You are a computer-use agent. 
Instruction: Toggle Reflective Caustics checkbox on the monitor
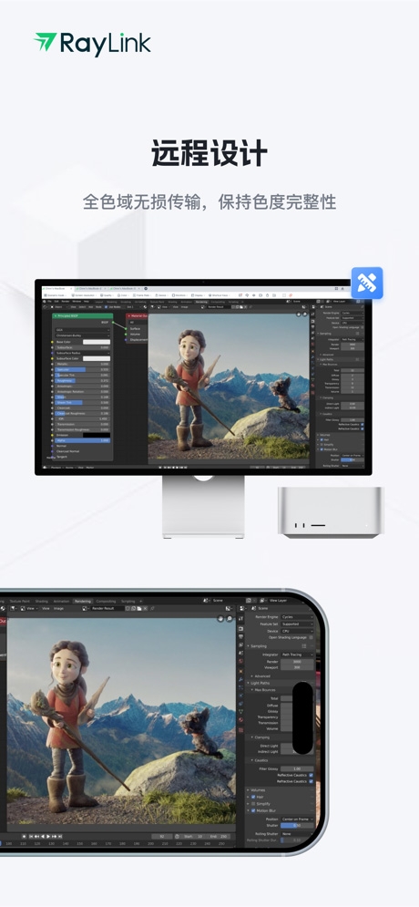click(x=363, y=425)
